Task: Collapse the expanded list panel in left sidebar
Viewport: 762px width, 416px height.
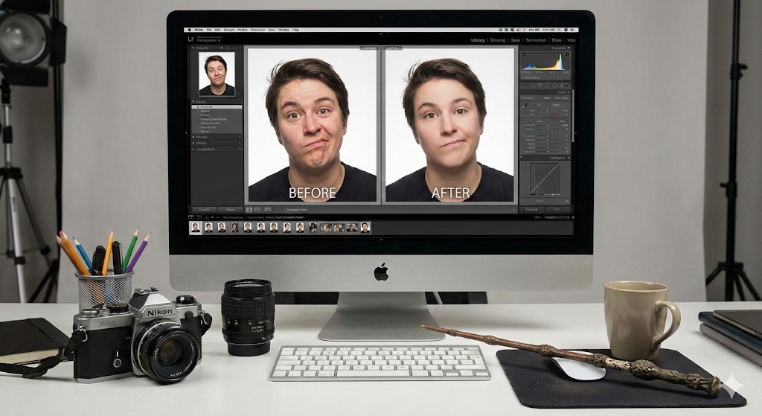Action: click(193, 101)
